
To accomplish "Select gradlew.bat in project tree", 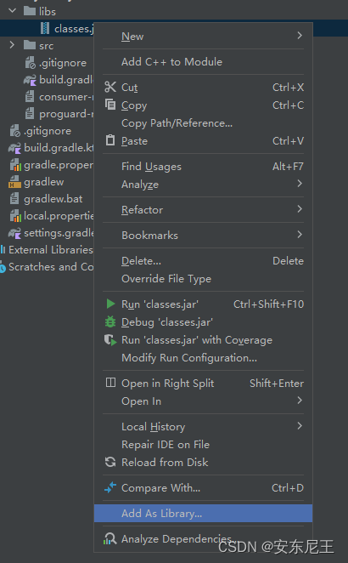I will [x=53, y=199].
